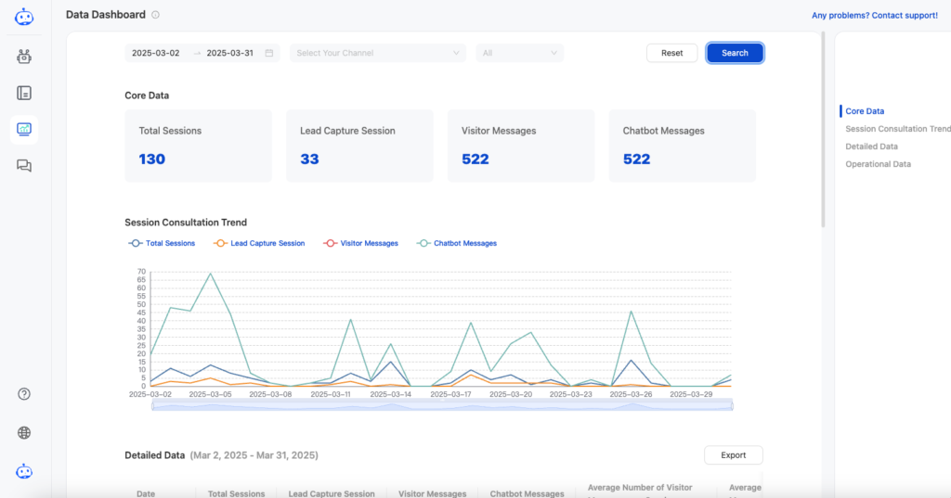Click the Data Dashboard page title
This screenshot has width=951, height=498.
tap(106, 15)
